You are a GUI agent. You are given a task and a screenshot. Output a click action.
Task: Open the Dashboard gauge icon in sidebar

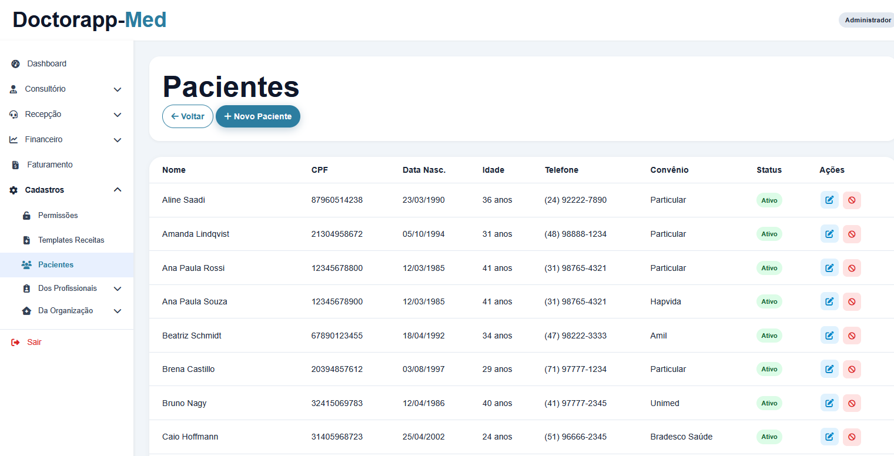[x=15, y=63]
